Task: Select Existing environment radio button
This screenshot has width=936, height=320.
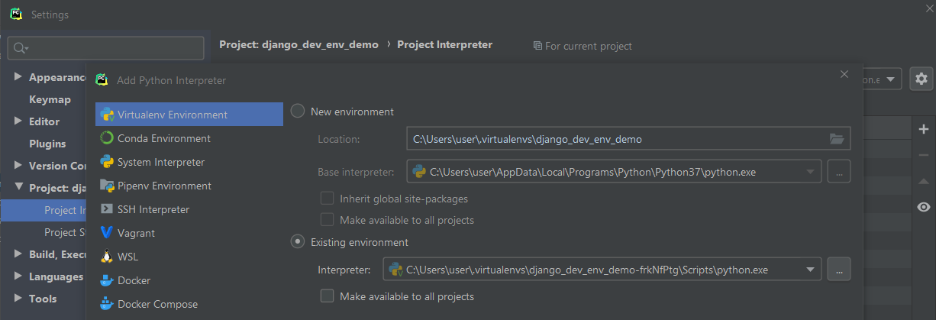Action: (x=298, y=242)
